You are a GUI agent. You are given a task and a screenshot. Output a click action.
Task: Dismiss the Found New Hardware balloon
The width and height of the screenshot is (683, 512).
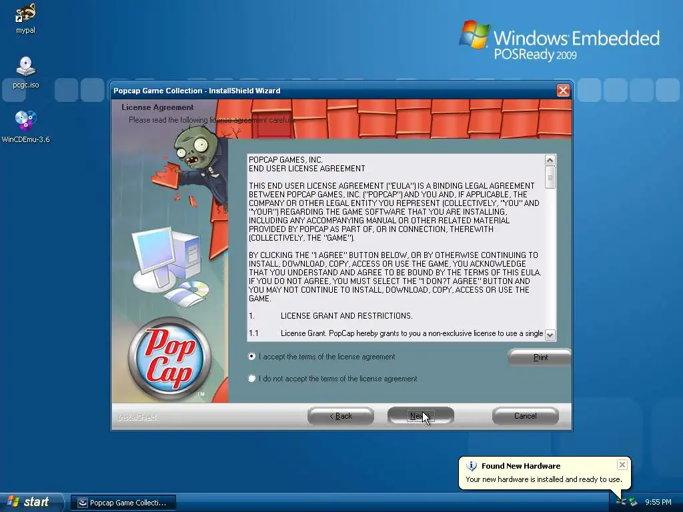click(x=622, y=465)
